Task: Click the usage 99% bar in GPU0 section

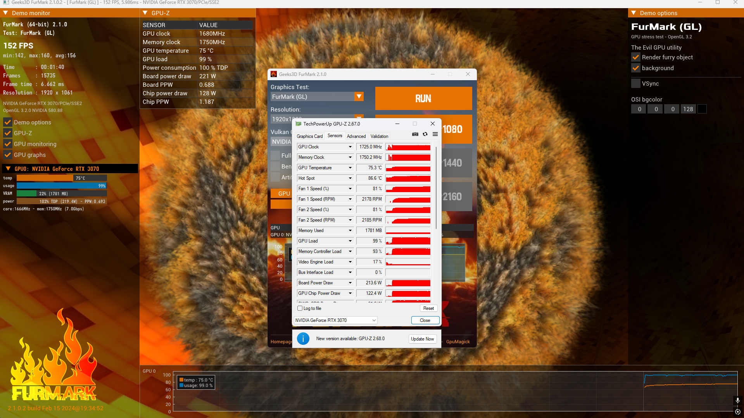Action: pyautogui.click(x=62, y=186)
